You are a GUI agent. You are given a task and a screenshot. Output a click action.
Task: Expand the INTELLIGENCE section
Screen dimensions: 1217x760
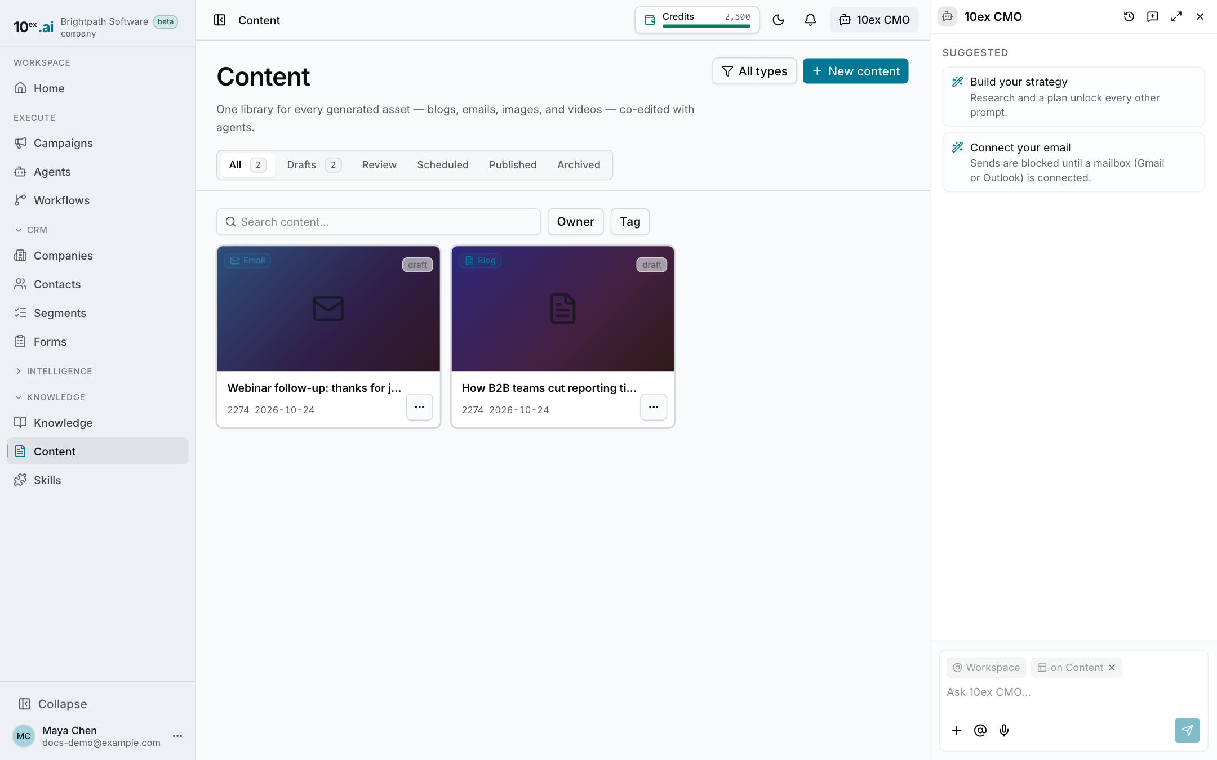[x=54, y=371]
